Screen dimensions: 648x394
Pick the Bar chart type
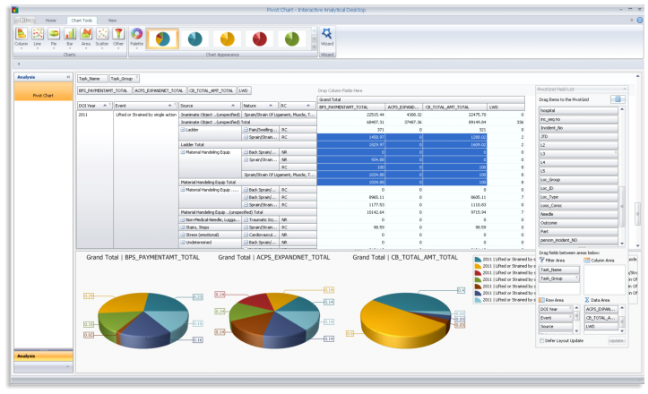click(70, 38)
